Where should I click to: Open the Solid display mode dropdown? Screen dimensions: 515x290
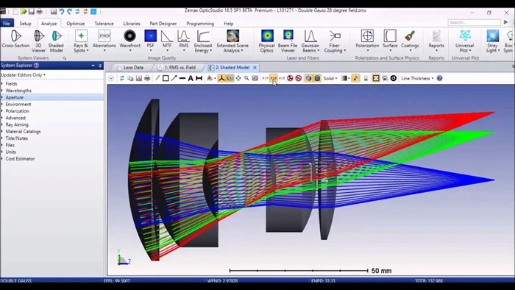tap(330, 78)
